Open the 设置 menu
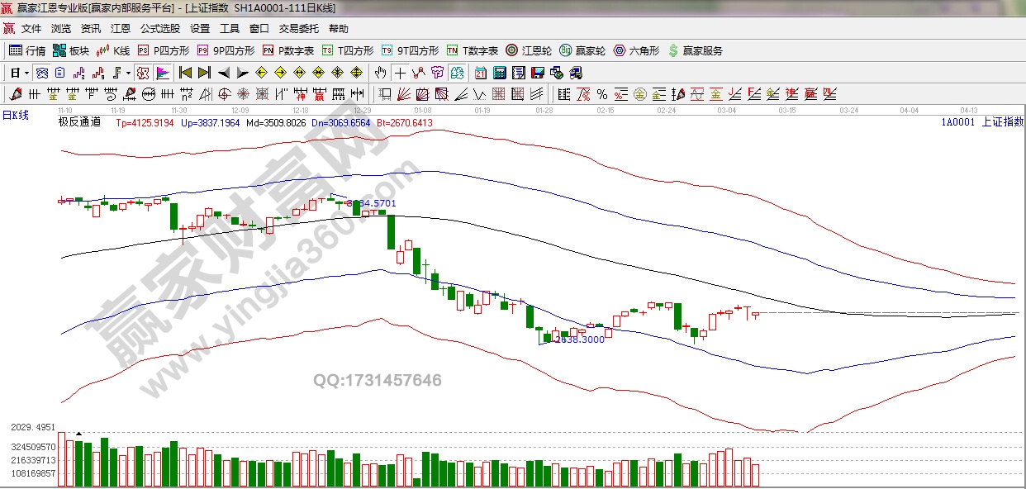The width and height of the screenshot is (1026, 489). [200, 28]
